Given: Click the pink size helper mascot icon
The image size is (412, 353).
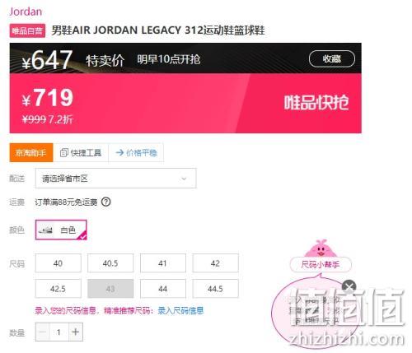Looking at the screenshot, I should point(321,248).
